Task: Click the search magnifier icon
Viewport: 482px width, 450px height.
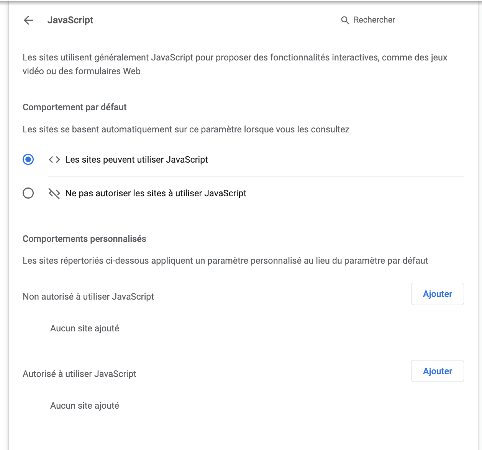Action: click(x=344, y=20)
